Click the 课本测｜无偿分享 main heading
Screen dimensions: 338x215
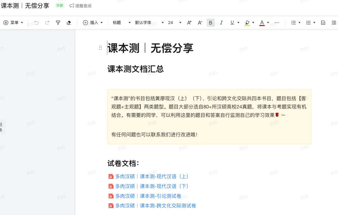151,48
